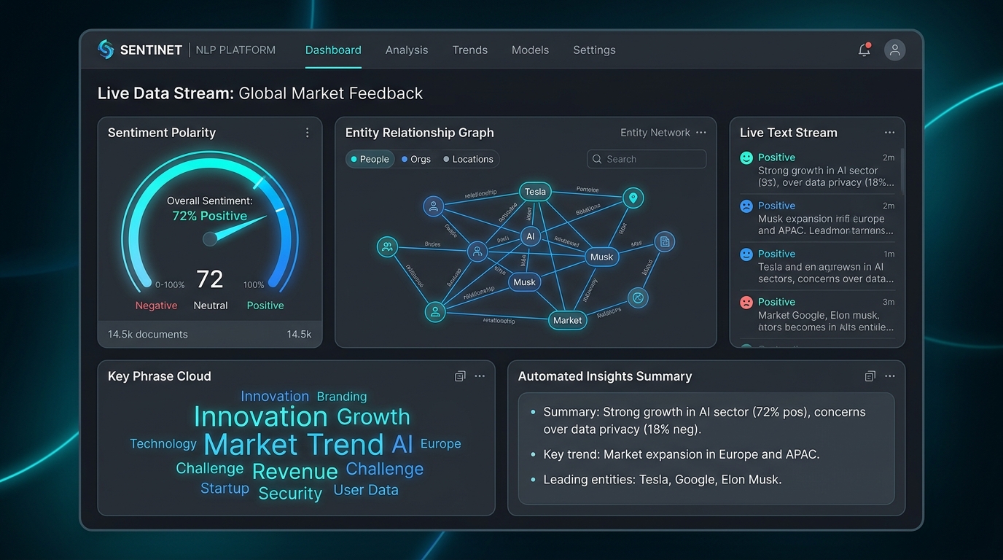Switch to the Dashboard tab
1003x560 pixels.
[x=333, y=50]
